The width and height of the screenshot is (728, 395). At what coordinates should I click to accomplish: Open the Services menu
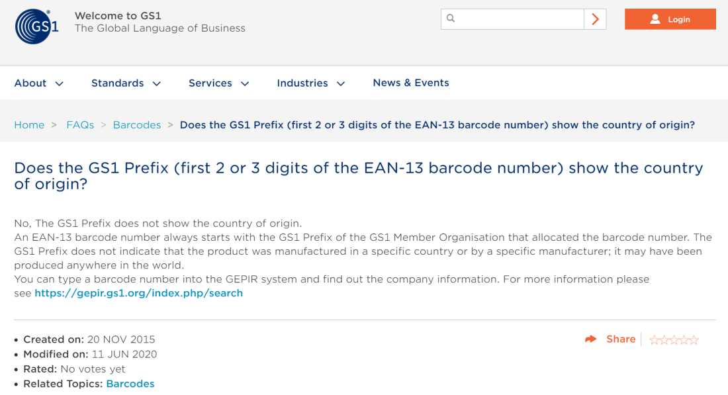click(x=210, y=83)
